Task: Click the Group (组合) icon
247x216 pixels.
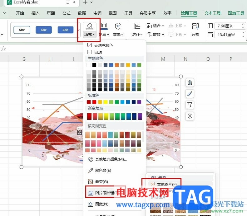Action: (x=149, y=26)
